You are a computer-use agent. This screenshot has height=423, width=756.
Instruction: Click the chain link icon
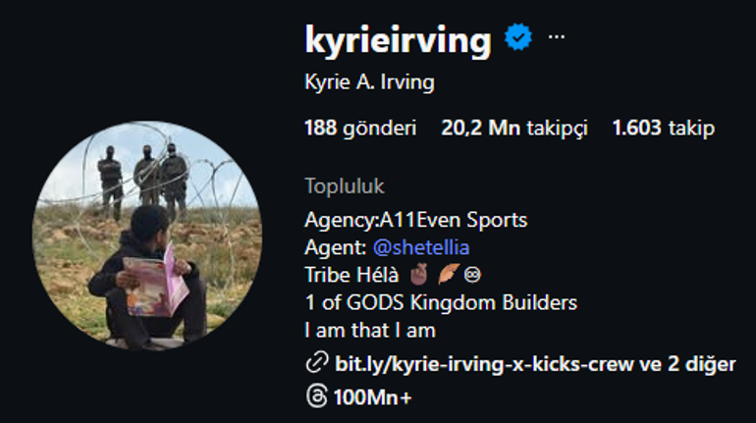click(317, 362)
